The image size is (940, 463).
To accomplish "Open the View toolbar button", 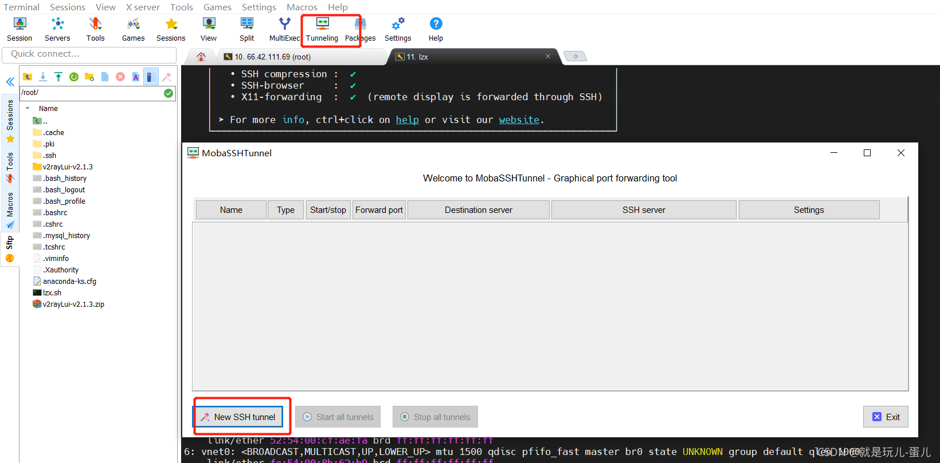I will click(209, 29).
